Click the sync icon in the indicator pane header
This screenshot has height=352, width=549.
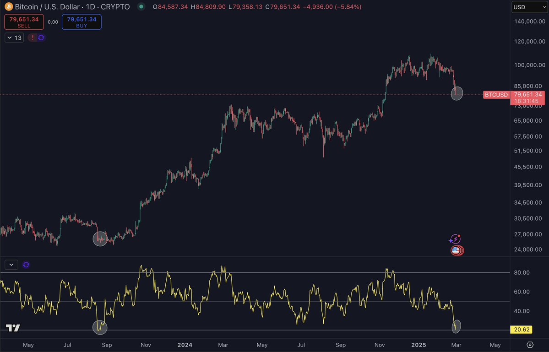[x=26, y=265]
